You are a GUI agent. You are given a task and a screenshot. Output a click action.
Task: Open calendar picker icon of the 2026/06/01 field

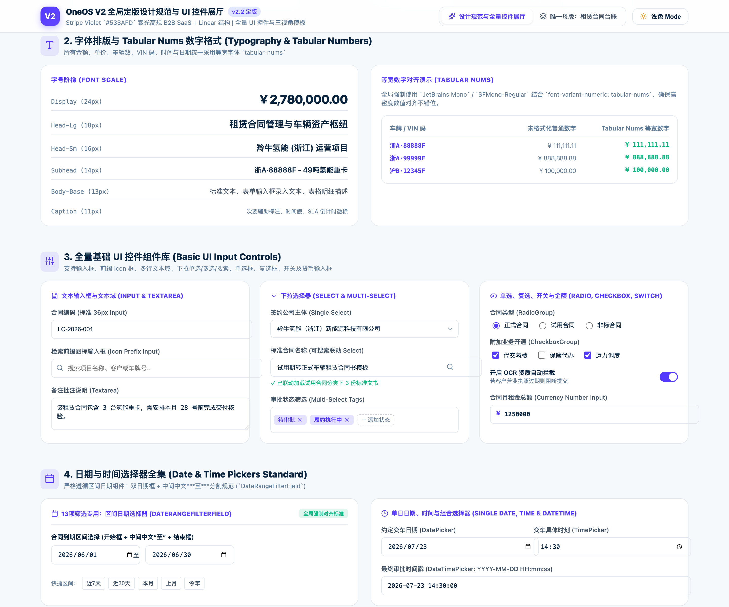pyautogui.click(x=130, y=555)
